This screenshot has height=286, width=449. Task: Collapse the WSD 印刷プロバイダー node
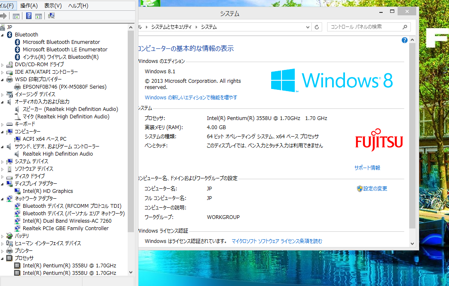(x=2, y=80)
